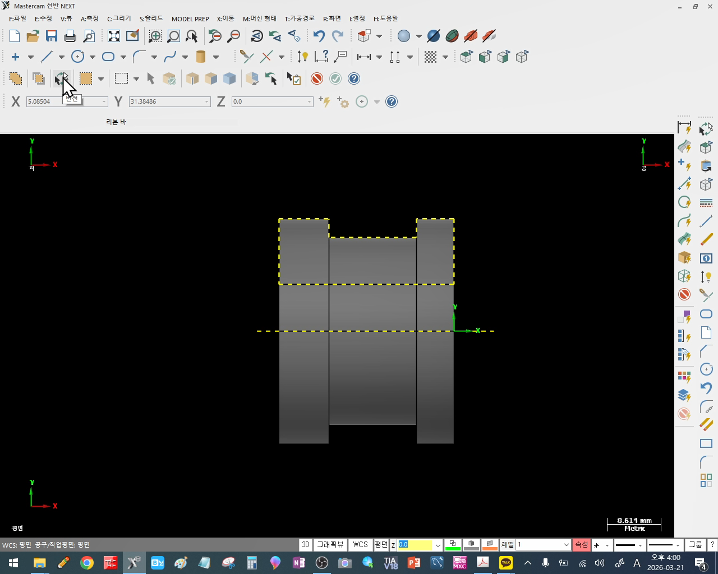Toggle AutoCursor settings gear icon

pyautogui.click(x=343, y=101)
